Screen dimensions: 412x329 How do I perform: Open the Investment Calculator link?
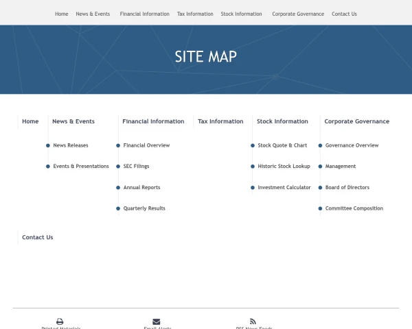click(284, 187)
